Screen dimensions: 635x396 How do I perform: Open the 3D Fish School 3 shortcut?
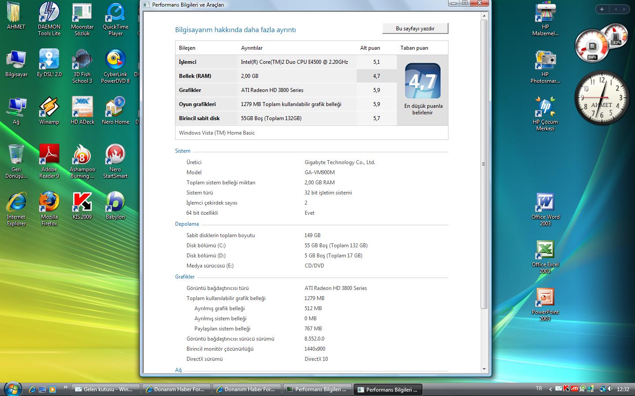(x=82, y=66)
